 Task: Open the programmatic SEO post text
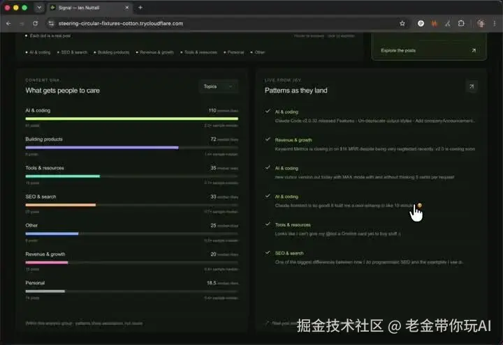tap(369, 262)
